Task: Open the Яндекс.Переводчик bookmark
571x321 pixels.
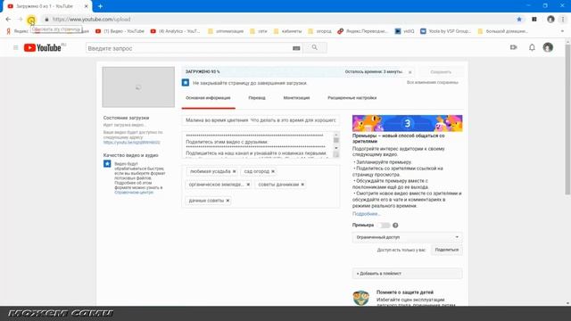Action: point(362,31)
